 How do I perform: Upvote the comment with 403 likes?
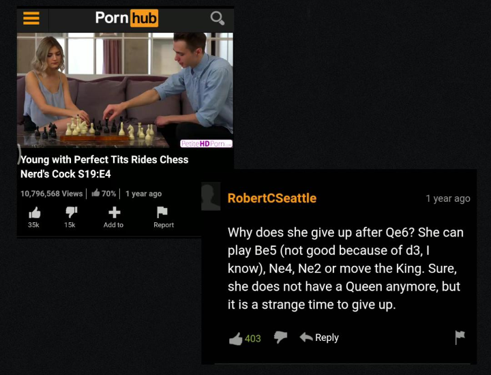245,338
